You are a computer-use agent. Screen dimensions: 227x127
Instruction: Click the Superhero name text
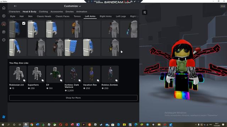click(33, 85)
